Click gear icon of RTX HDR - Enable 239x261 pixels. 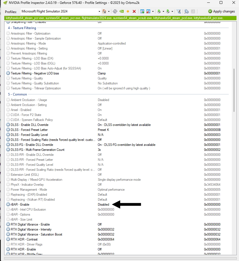[x=8, y=249]
